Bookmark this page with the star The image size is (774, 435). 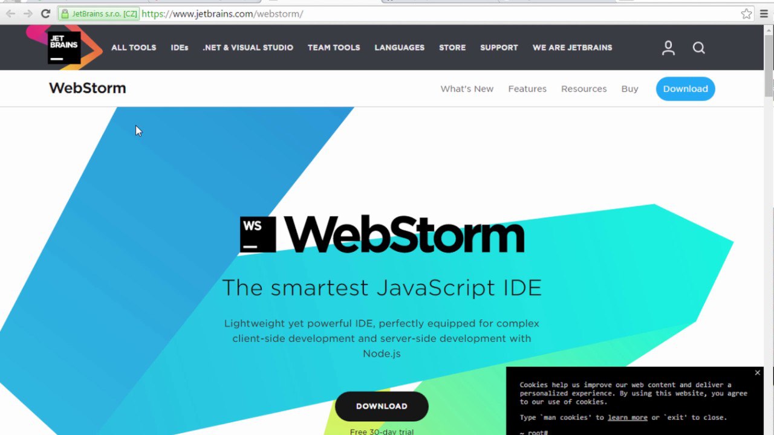pyautogui.click(x=747, y=13)
